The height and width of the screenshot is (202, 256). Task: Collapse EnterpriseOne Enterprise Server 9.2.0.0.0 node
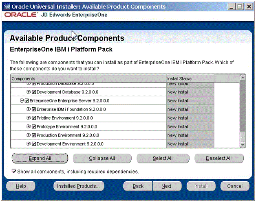click(22, 101)
